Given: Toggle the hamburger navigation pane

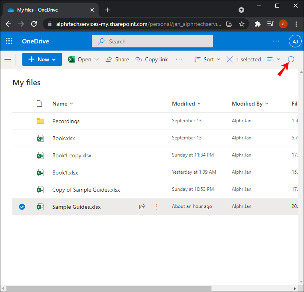Looking at the screenshot, I should 8,59.
